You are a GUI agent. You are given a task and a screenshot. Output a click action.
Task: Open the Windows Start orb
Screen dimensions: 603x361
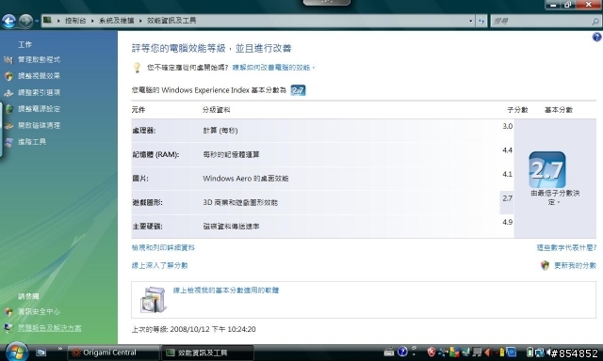tap(16, 352)
